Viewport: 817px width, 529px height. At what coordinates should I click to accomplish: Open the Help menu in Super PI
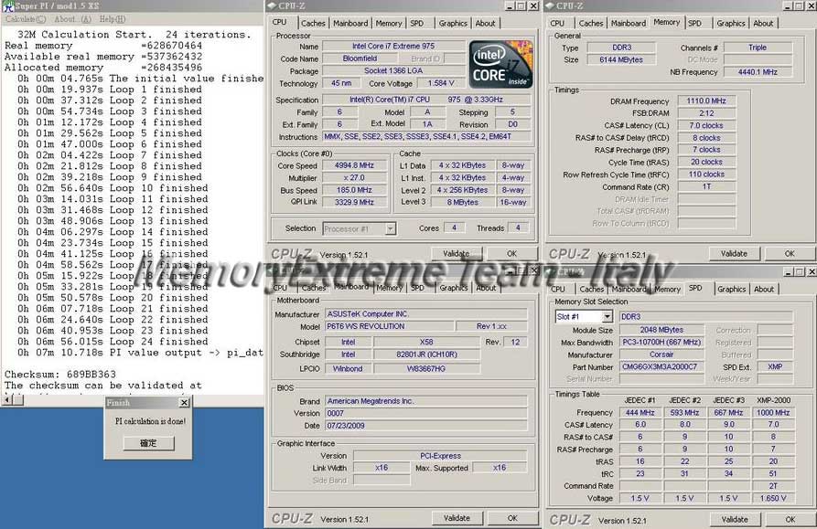tap(112, 19)
